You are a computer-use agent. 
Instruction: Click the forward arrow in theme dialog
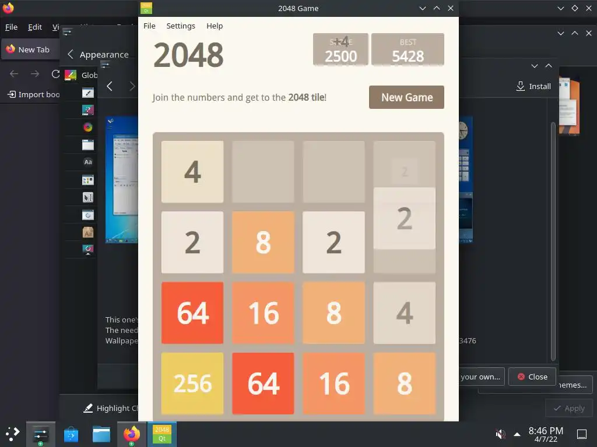132,86
